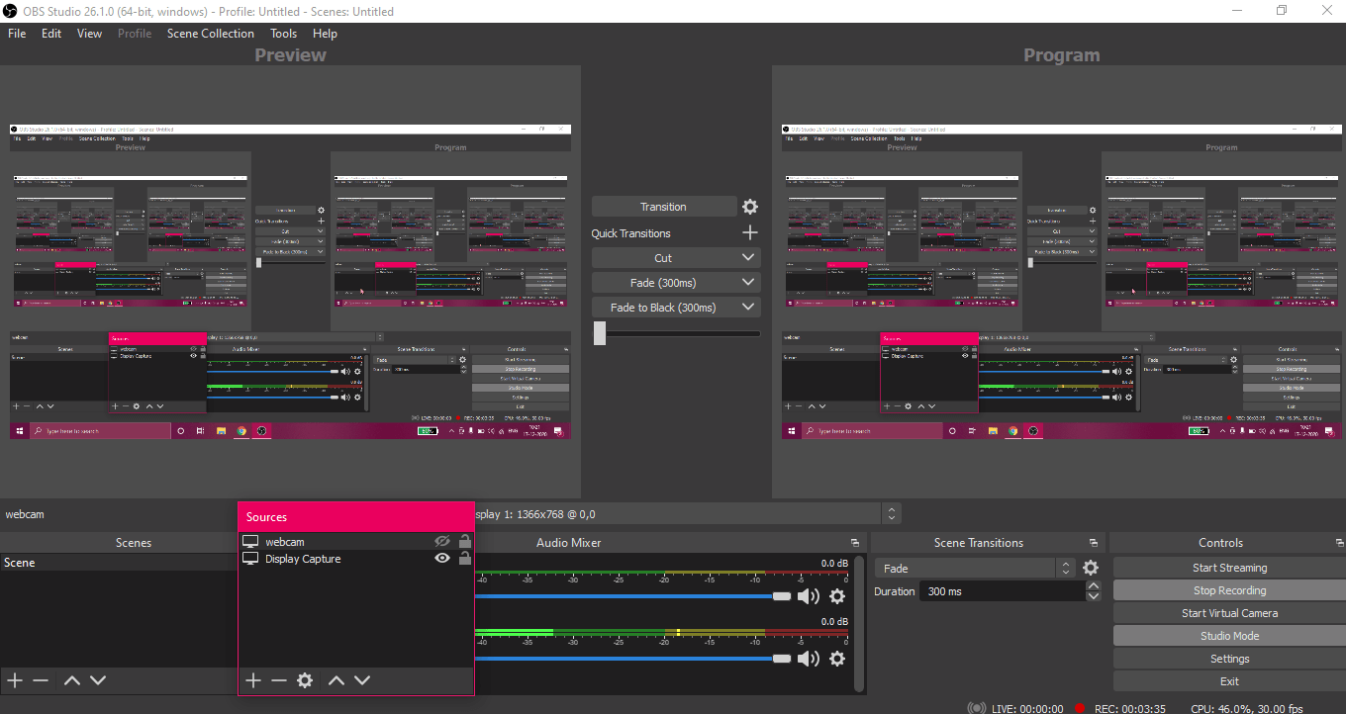
Task: Open settings gear of the top audio channel
Action: click(x=837, y=596)
